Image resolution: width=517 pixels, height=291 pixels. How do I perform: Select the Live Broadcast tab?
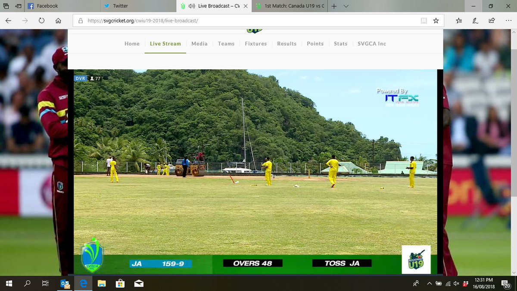tap(215, 6)
